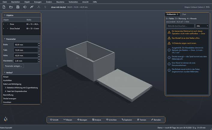Click the down arrow of the Wandstärke spinner
Screen dimensions: 212x130
[x=39, y=62]
